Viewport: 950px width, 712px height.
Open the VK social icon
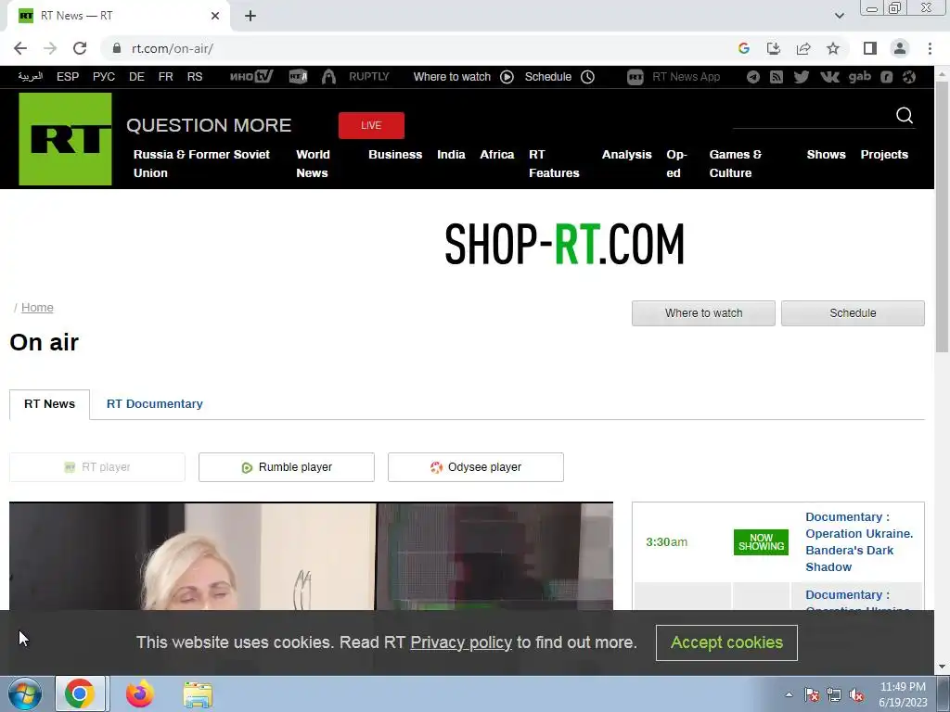click(x=829, y=77)
